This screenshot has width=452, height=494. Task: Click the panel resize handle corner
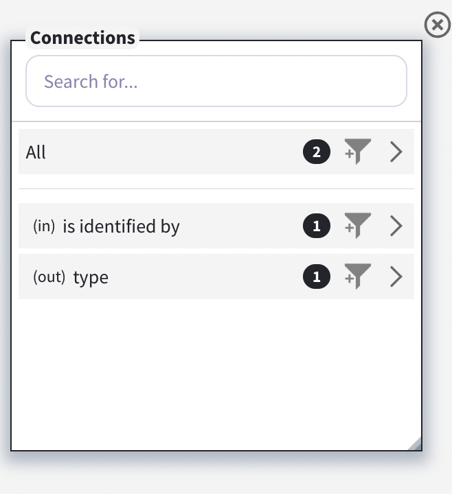coord(415,444)
